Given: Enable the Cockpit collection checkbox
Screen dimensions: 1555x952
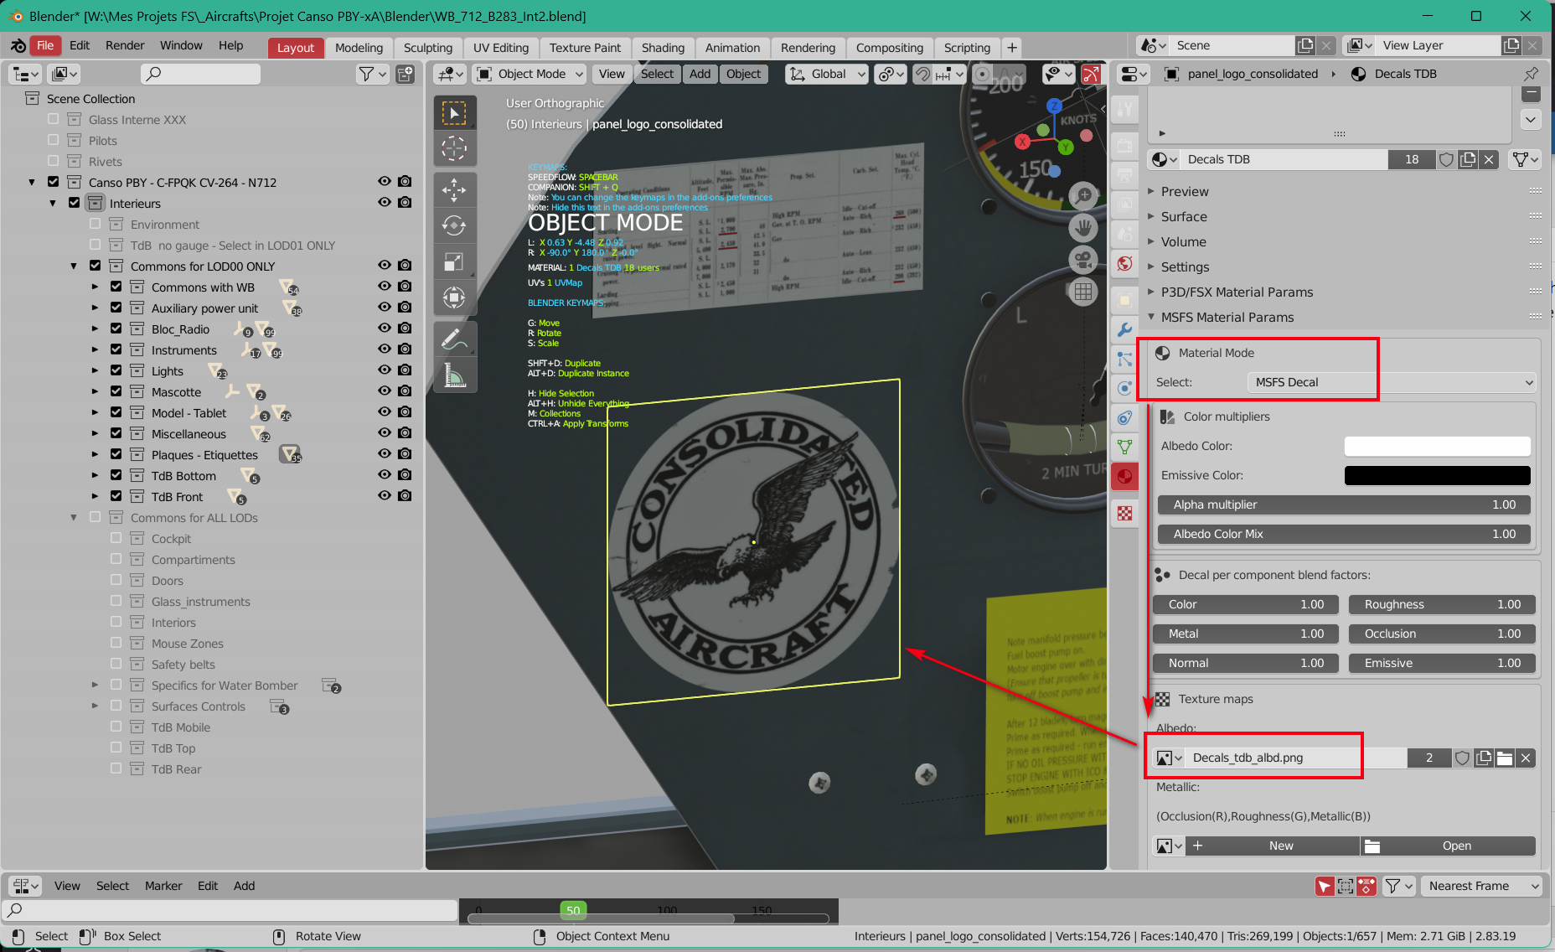Looking at the screenshot, I should click(x=116, y=538).
